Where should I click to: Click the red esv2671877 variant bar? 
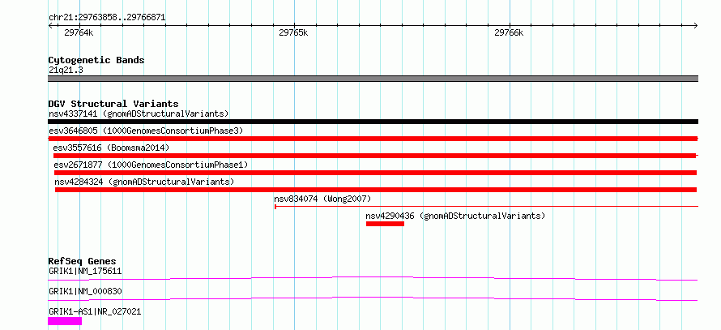(x=375, y=173)
